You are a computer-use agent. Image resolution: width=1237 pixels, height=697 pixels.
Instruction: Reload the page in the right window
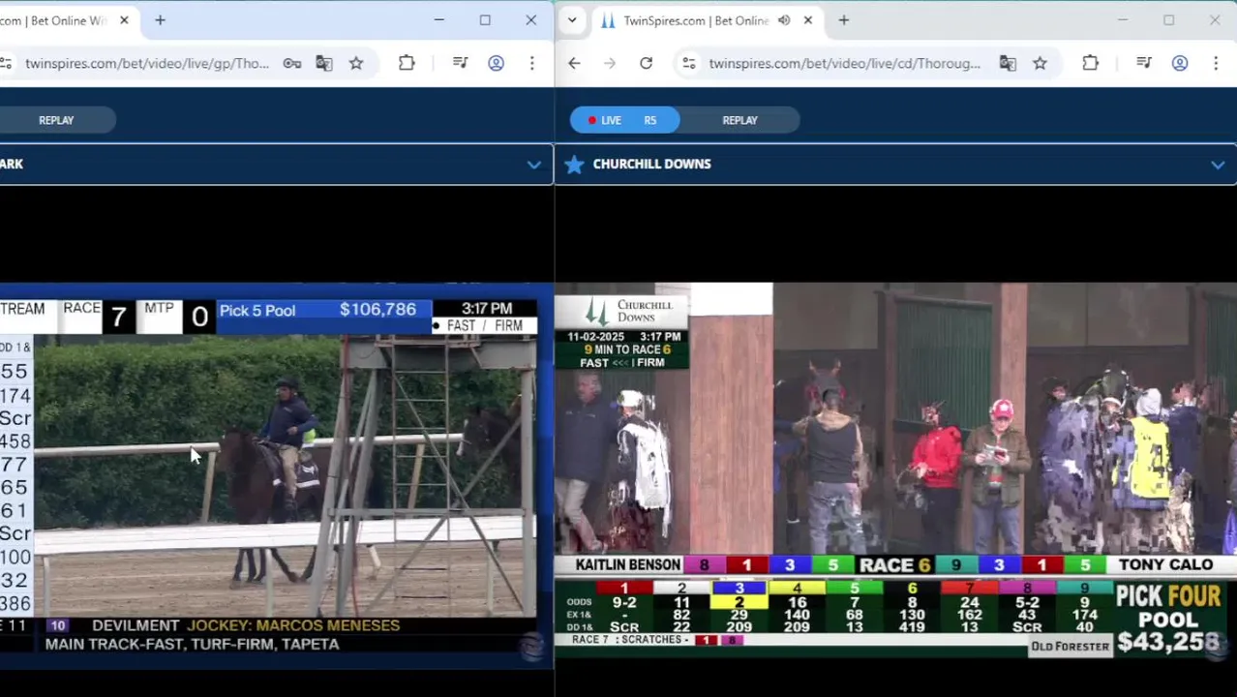[x=646, y=63]
